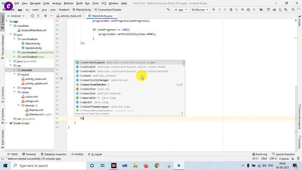Close the MainActivity.java editor tab

115,16
